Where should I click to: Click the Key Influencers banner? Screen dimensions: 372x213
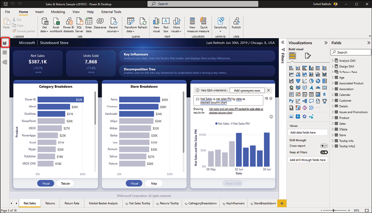coord(197,56)
